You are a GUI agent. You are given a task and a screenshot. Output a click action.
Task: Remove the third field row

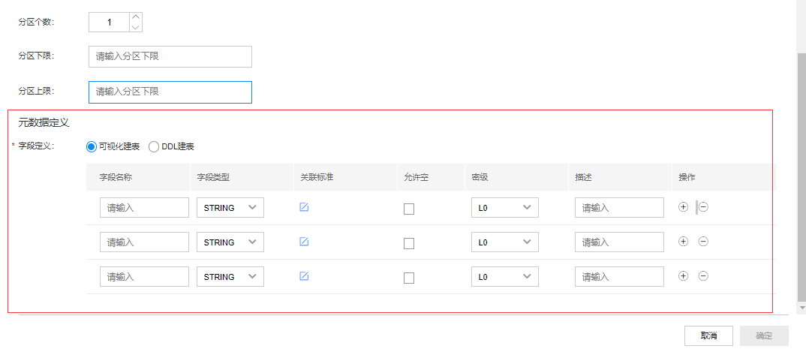point(703,276)
